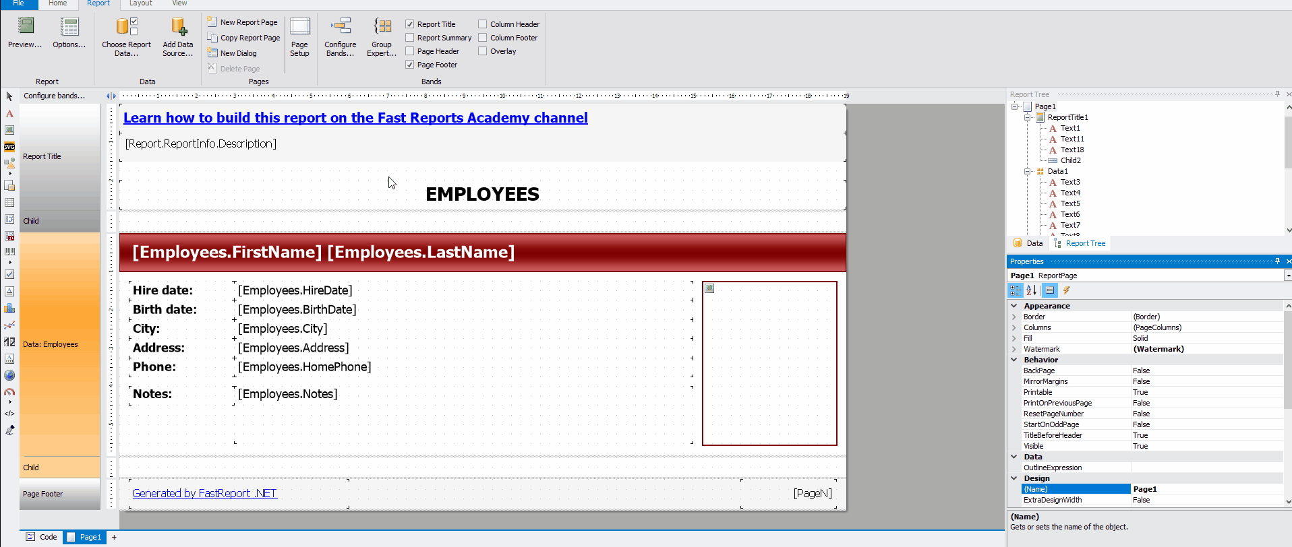This screenshot has width=1292, height=547.
Task: Collapse the Page1 node in Report Tree
Action: (1014, 106)
